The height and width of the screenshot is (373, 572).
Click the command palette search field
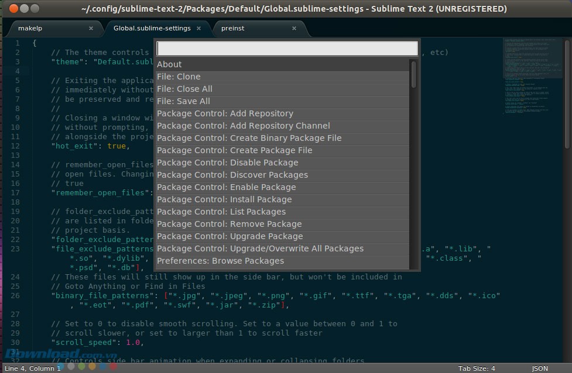pos(287,49)
